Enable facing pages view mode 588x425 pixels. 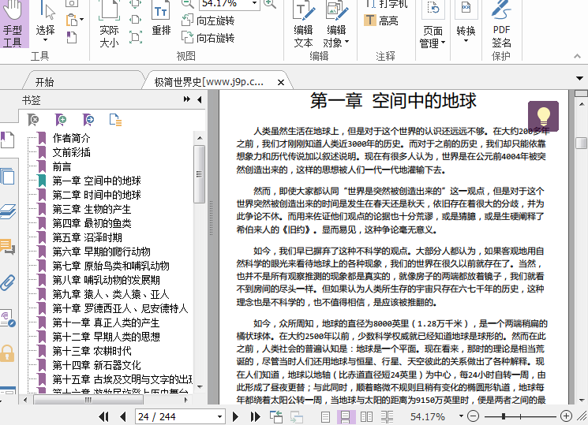pyautogui.click(x=366, y=416)
